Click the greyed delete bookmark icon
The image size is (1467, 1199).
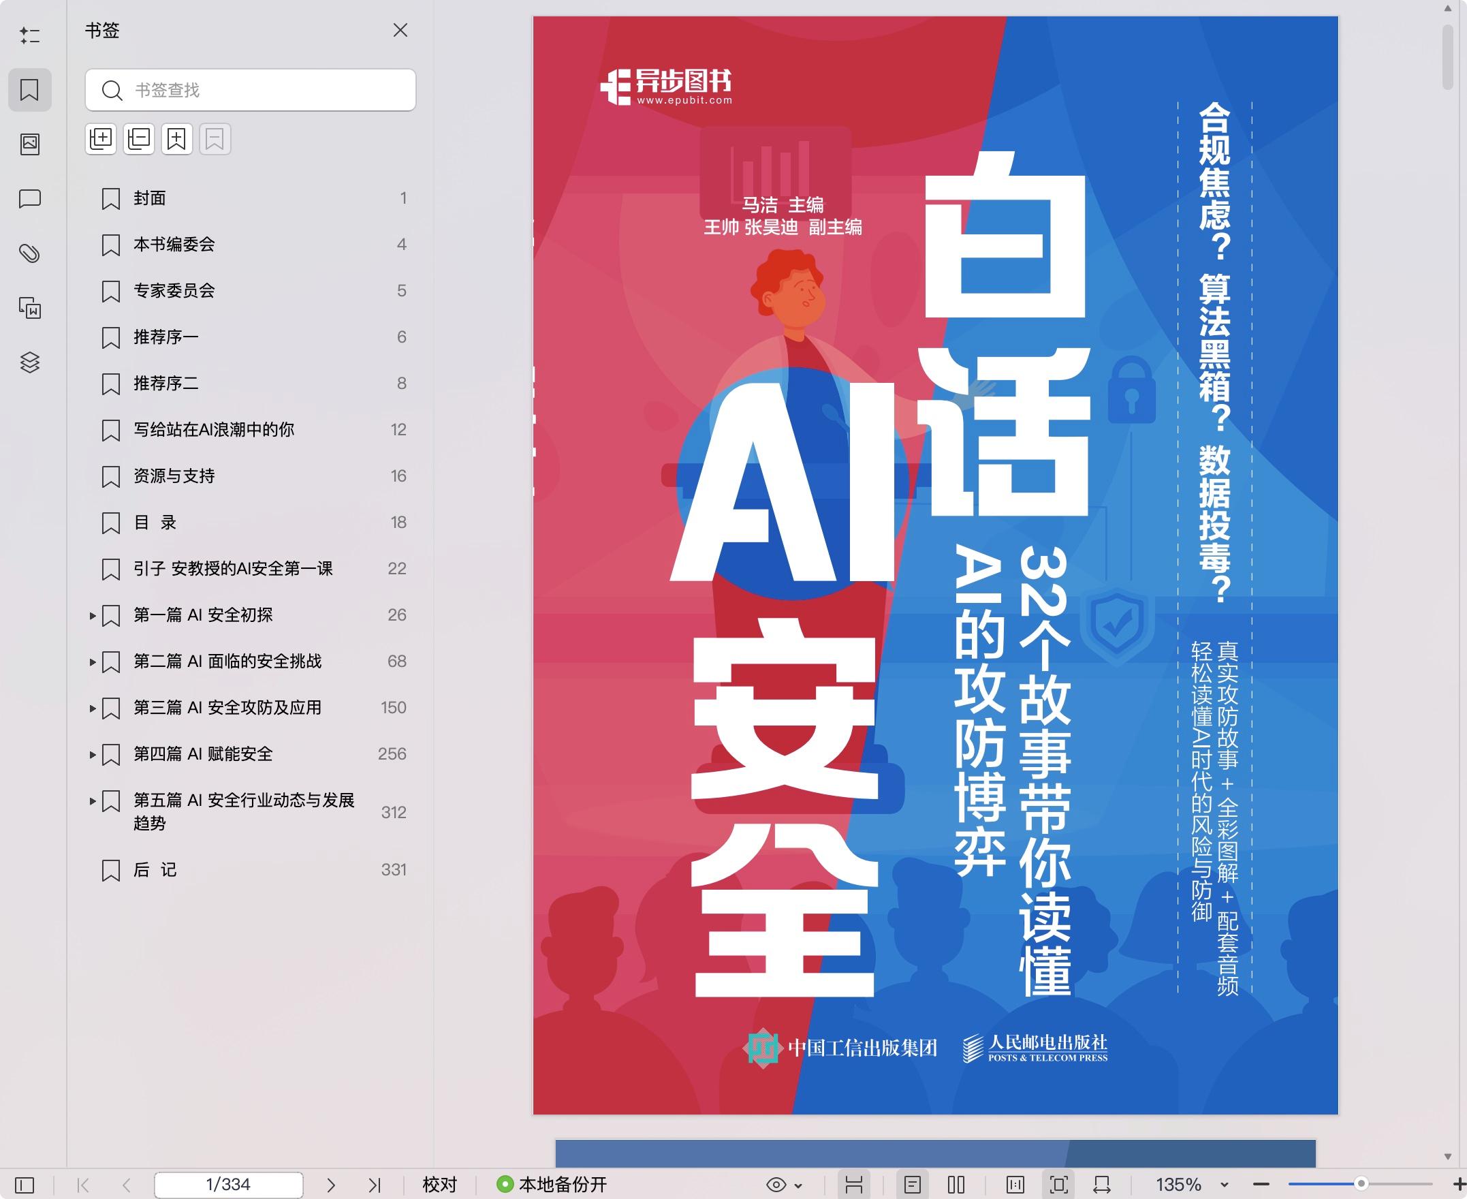click(215, 140)
